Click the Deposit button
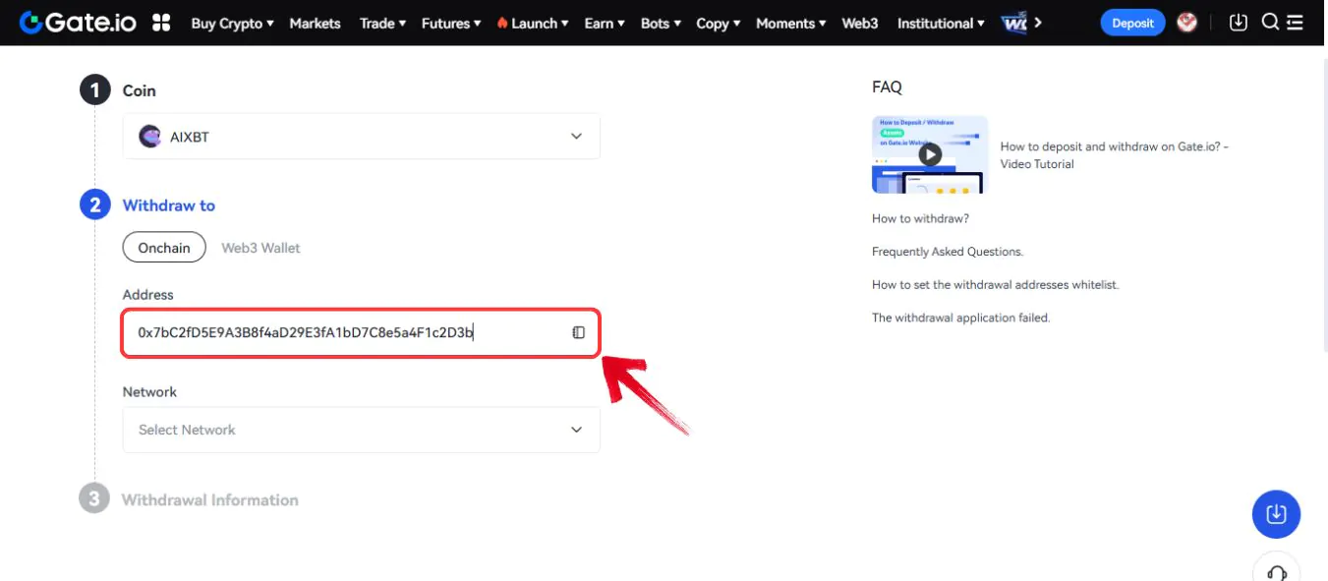1328x581 pixels. [x=1132, y=23]
